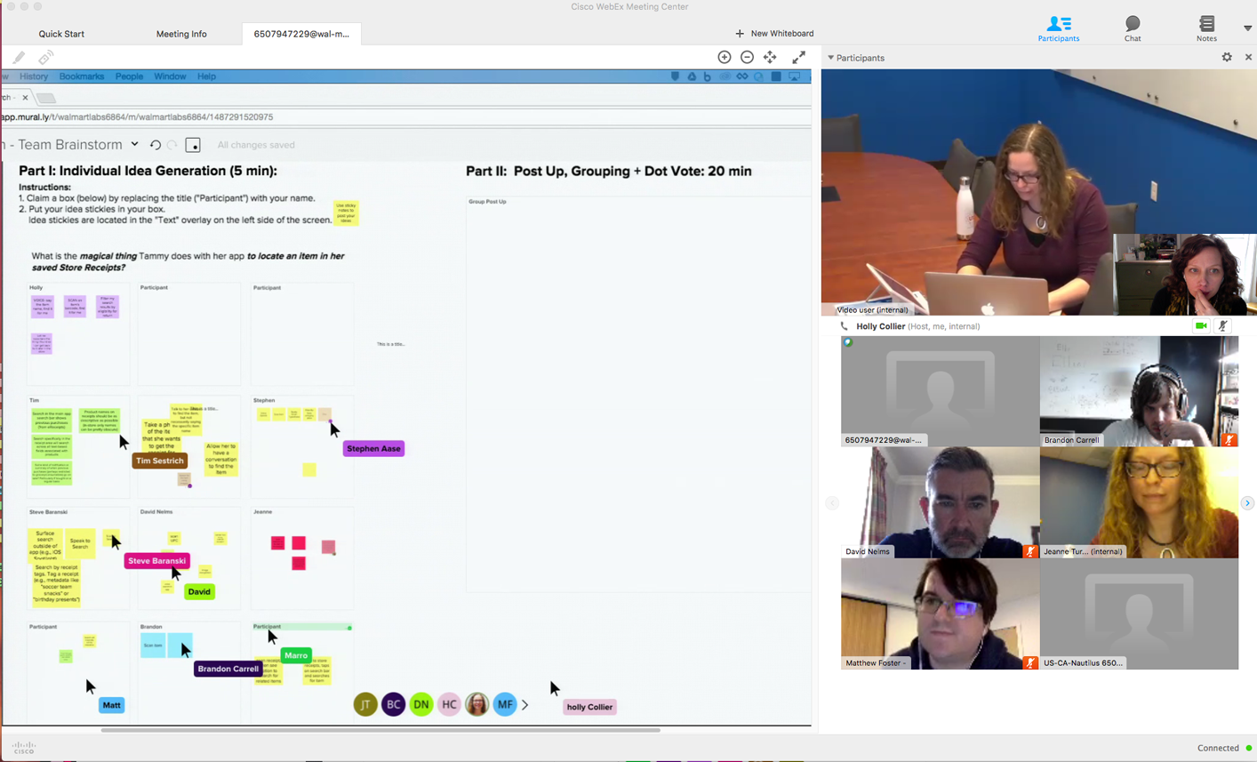
Task: Select the 6507947229@wal-... participant tile
Action: point(940,391)
